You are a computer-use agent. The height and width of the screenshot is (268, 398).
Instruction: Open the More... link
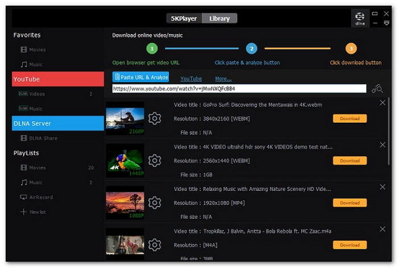(x=223, y=78)
